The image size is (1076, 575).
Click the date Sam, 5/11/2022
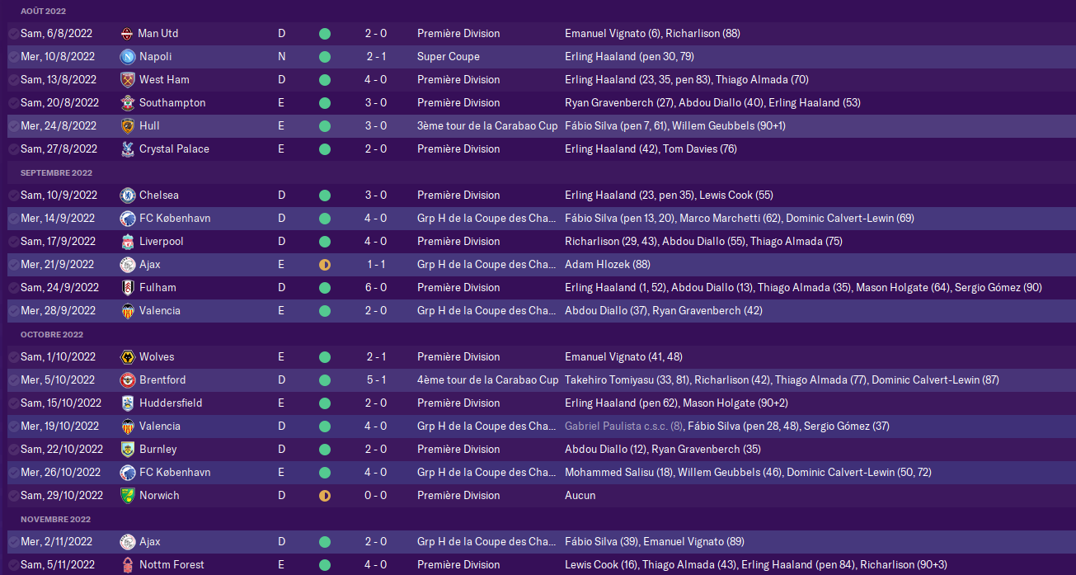(x=59, y=565)
